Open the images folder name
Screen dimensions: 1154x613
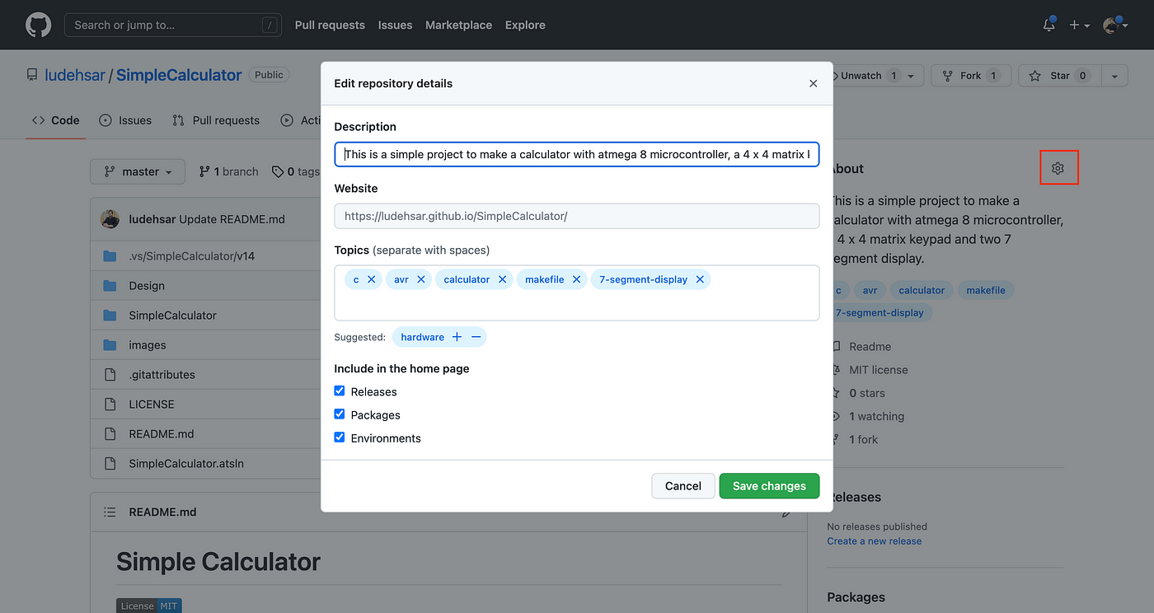point(148,344)
